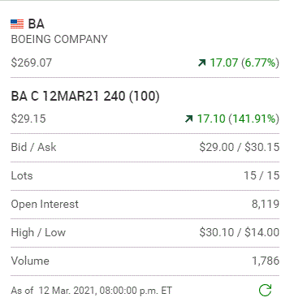Click the Lots row value 15 / 15
Screen dimensions: 294x302
click(262, 175)
